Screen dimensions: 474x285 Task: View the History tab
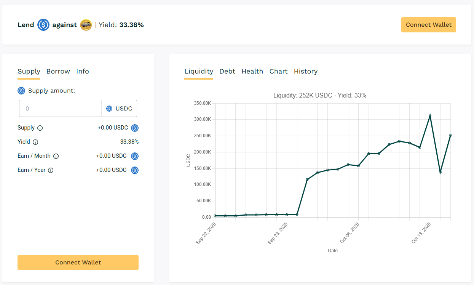point(305,71)
